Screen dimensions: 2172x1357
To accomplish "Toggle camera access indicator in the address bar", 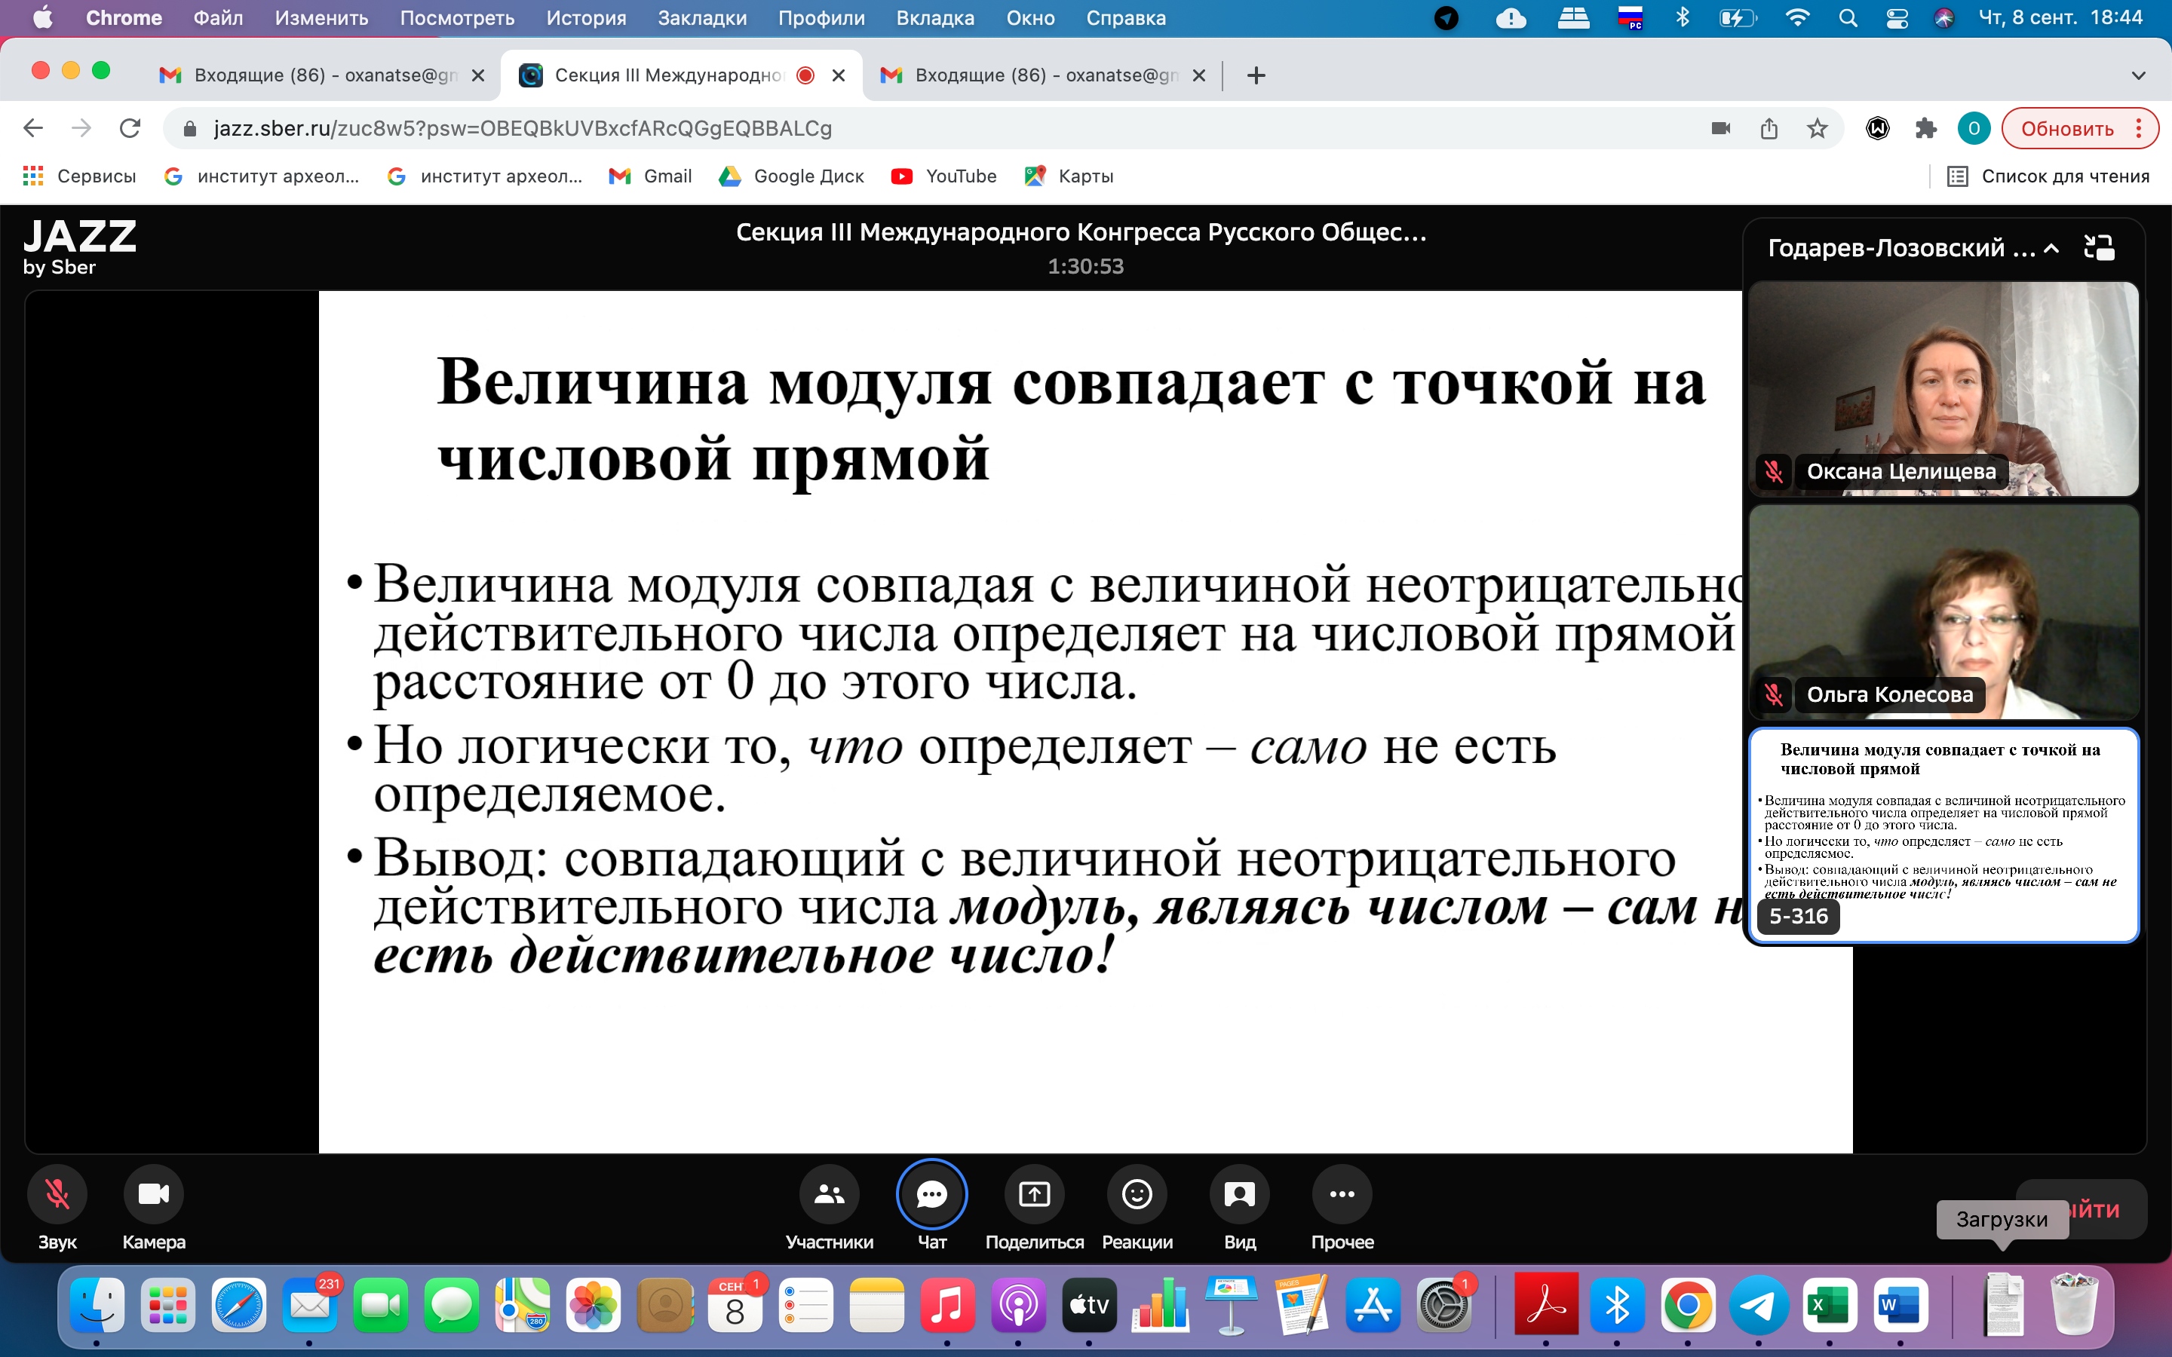I will pyautogui.click(x=1720, y=129).
